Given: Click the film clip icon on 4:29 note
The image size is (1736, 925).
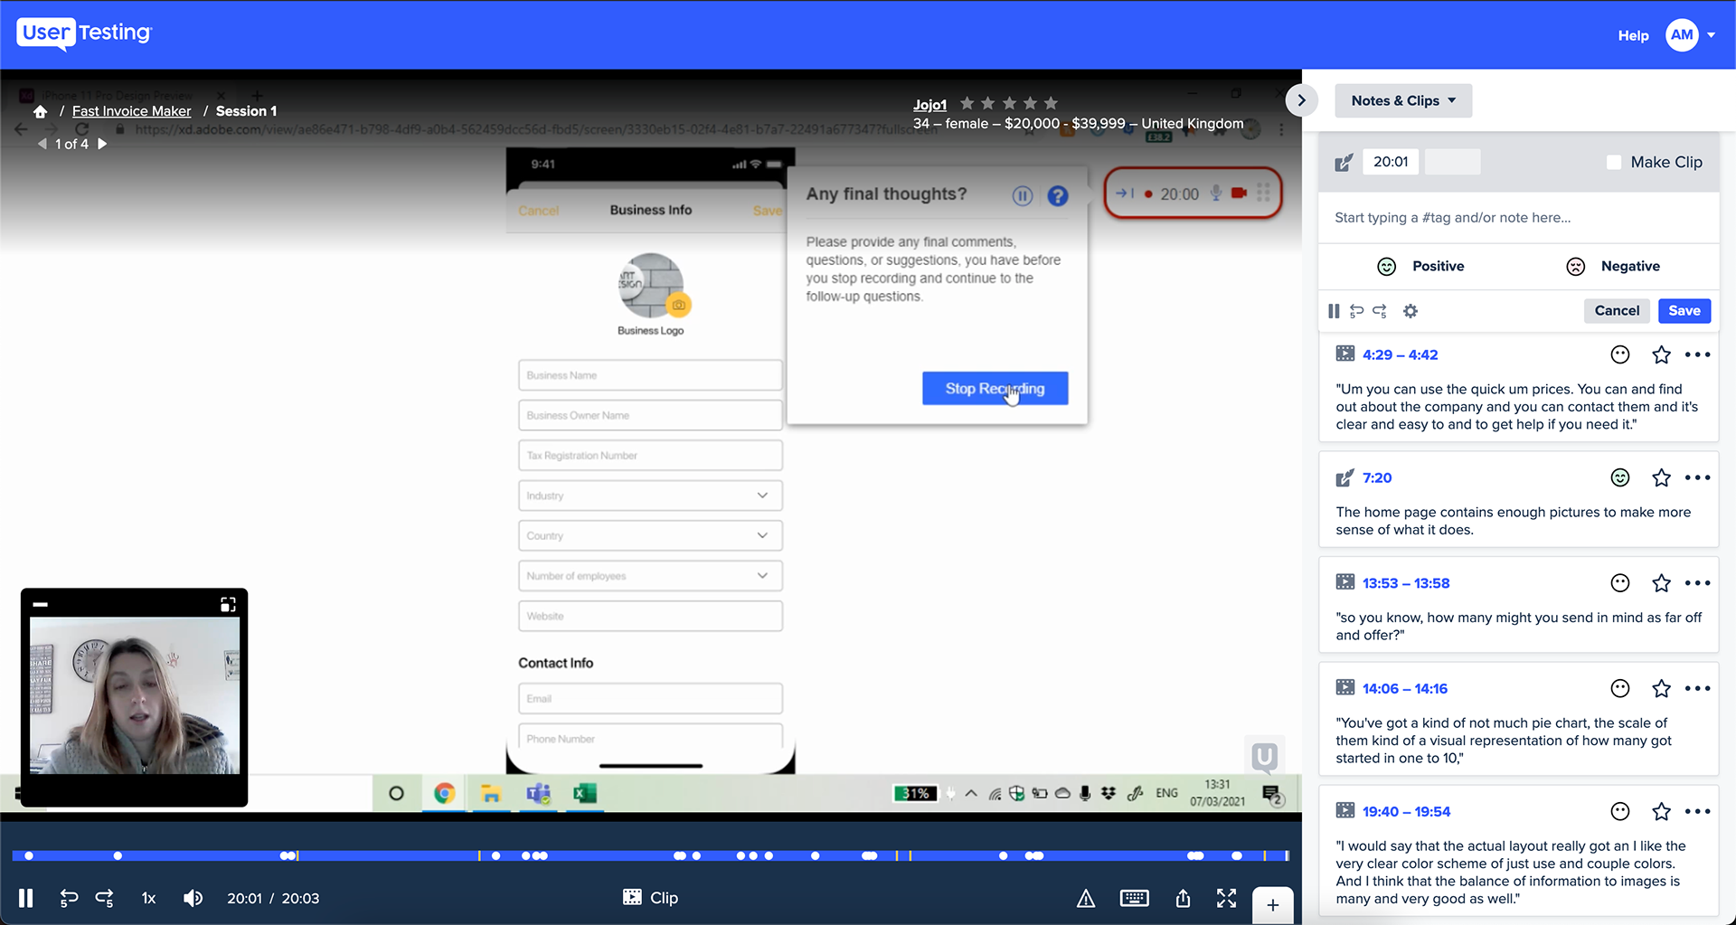Looking at the screenshot, I should pos(1345,354).
